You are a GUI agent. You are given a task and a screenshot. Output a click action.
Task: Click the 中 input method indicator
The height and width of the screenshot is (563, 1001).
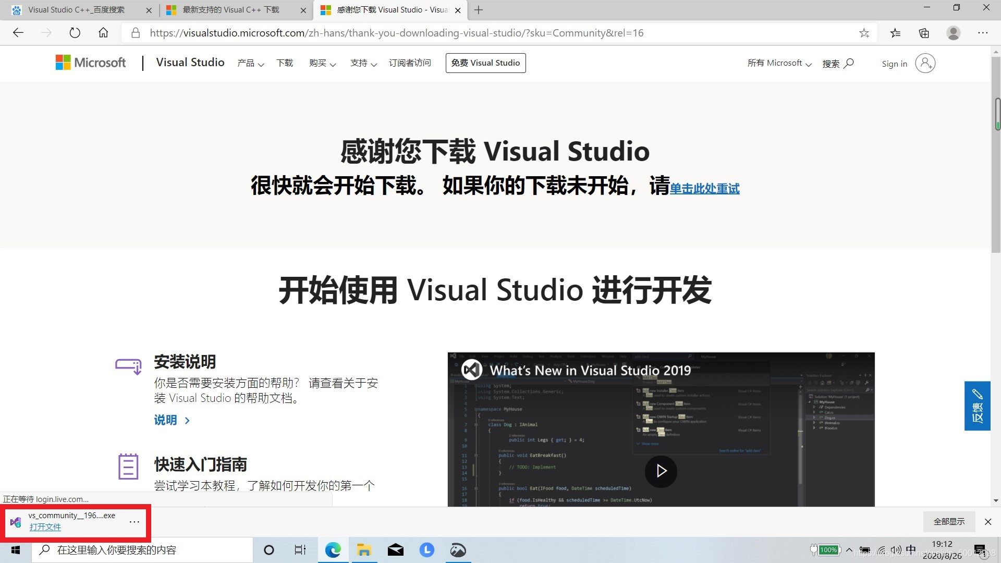tap(911, 549)
